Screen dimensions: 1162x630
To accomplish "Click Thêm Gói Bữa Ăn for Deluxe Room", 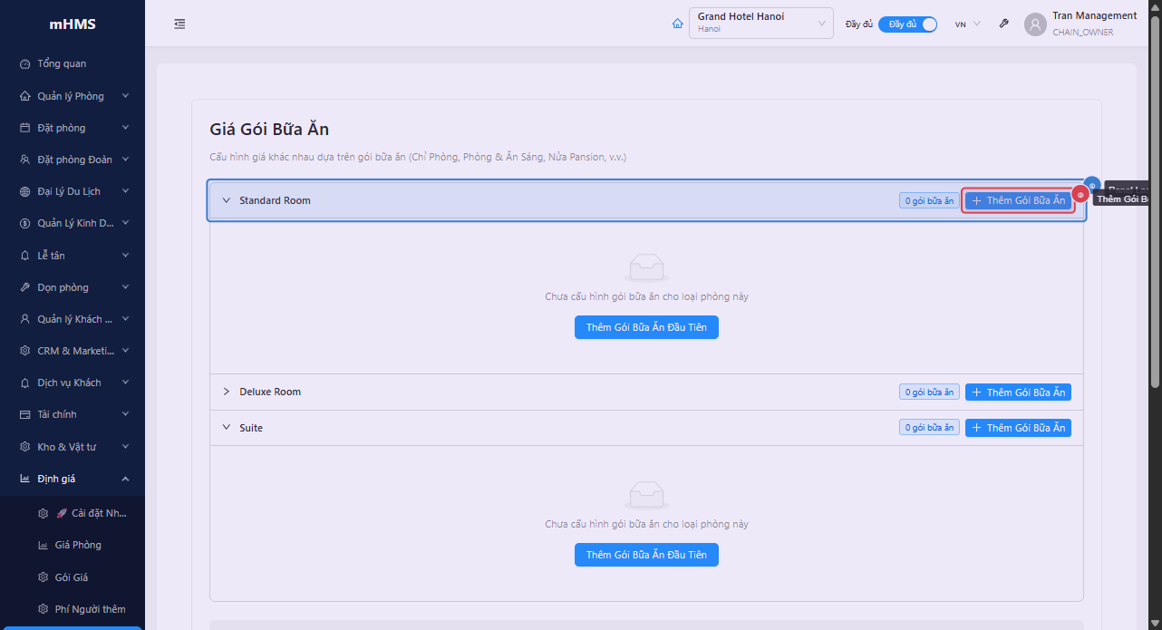I will 1018,393.
